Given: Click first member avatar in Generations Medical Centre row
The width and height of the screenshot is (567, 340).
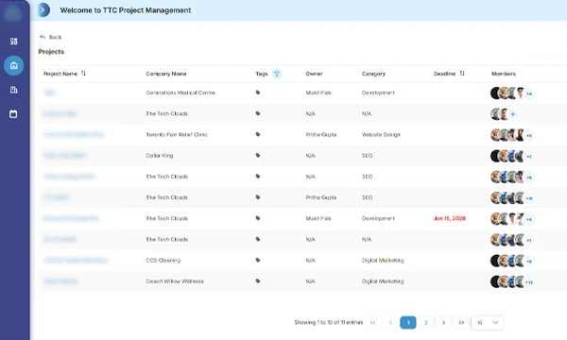Looking at the screenshot, I should (x=495, y=93).
